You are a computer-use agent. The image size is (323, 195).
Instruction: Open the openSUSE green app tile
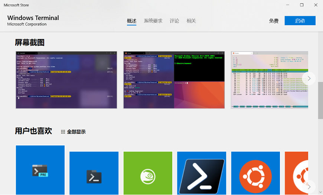pos(148,173)
